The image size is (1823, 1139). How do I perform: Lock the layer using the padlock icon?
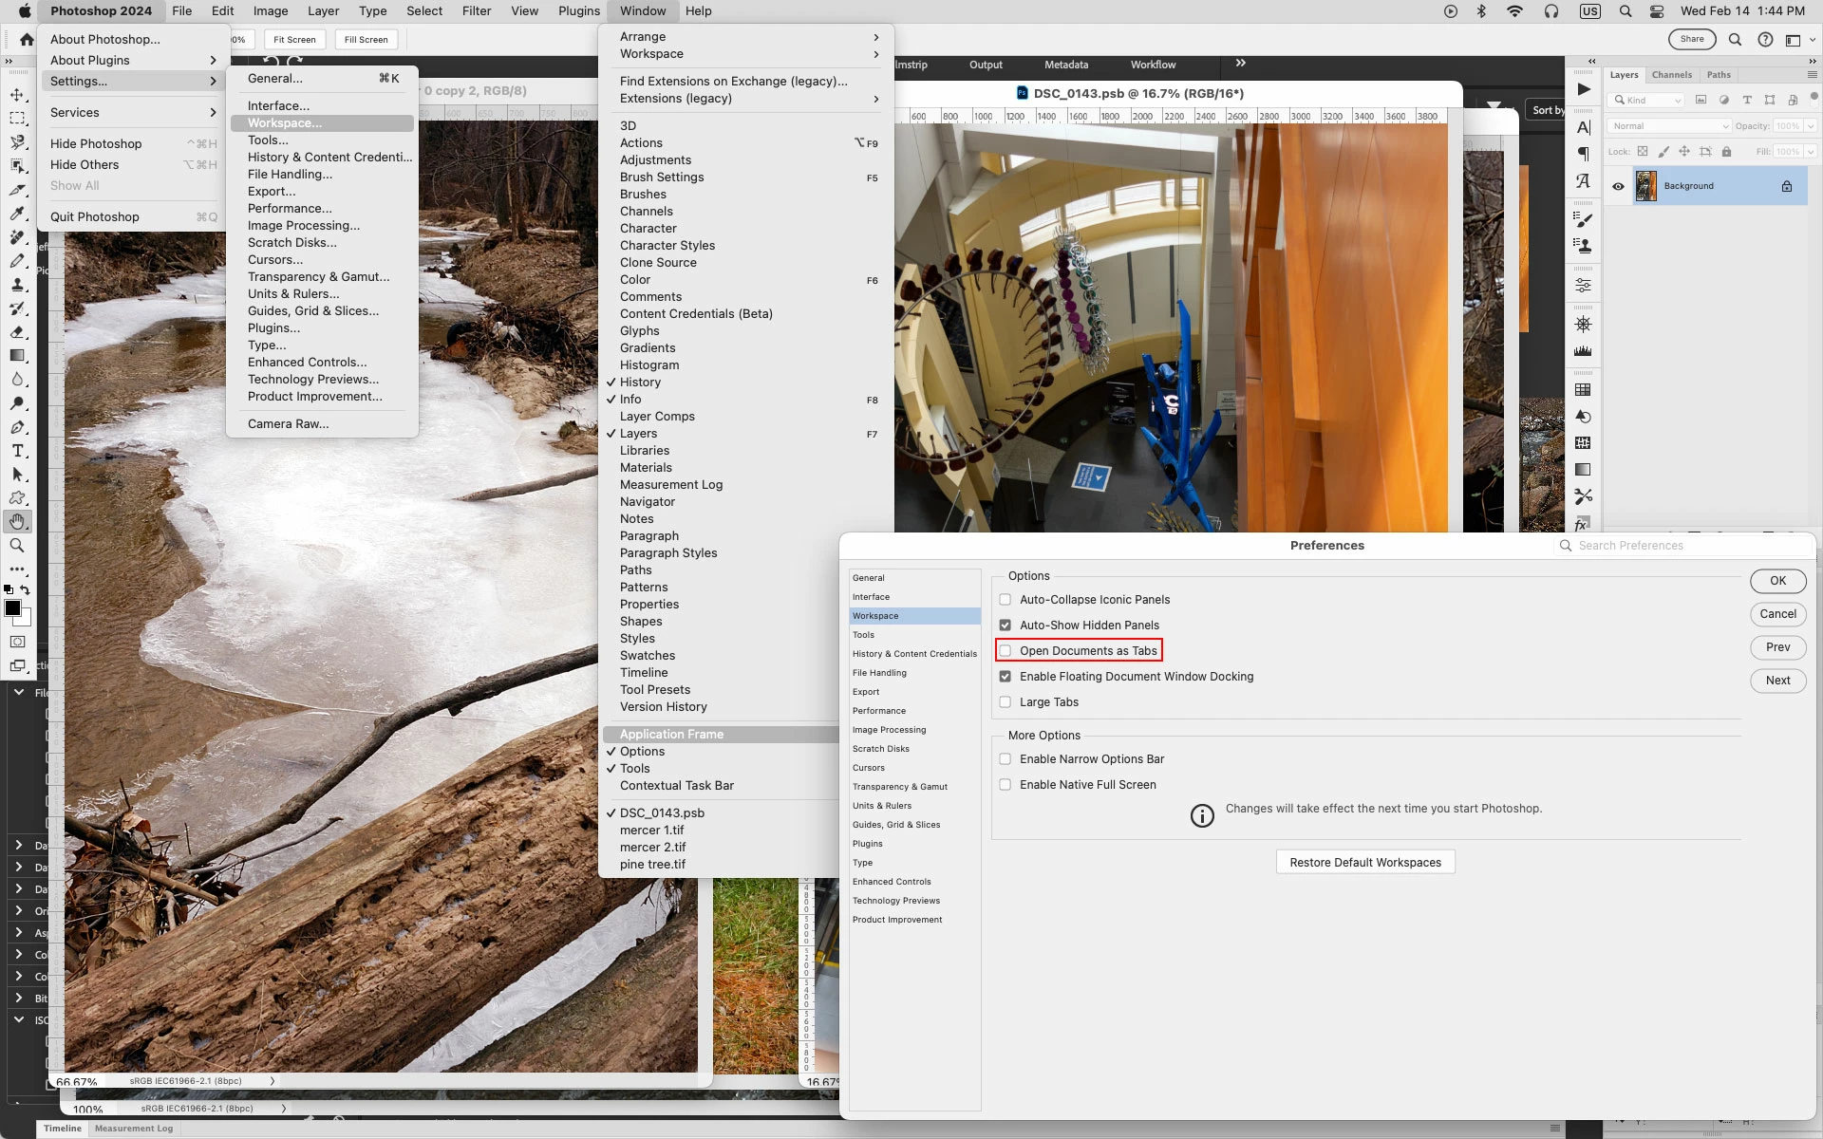click(1726, 152)
